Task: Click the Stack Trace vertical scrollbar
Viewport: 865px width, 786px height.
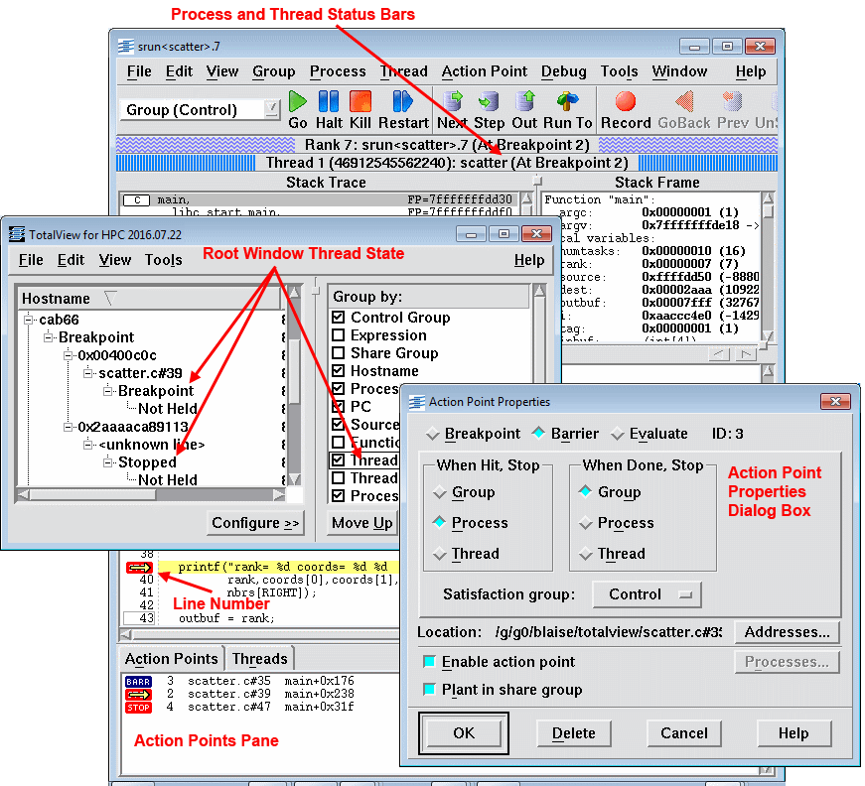Action: coord(526,203)
